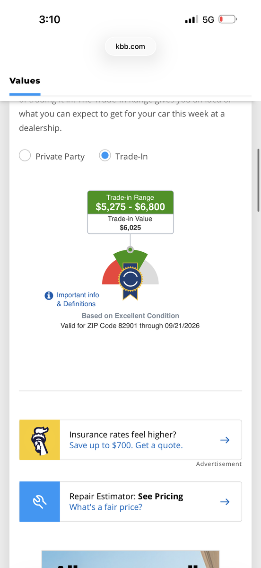
Task: Click Save up to $700 quote link
Action: [x=126, y=445]
